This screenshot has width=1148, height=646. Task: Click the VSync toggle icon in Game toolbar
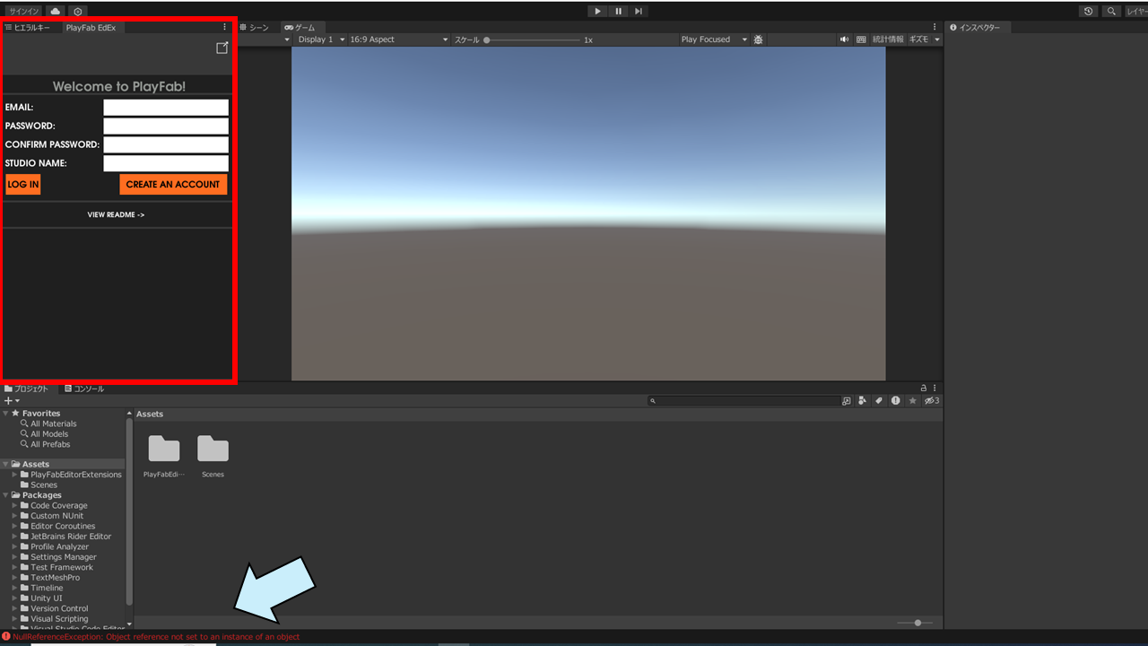862,39
